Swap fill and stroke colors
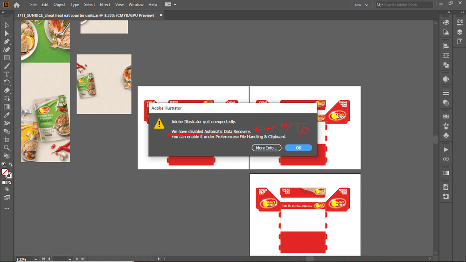 tap(11, 165)
